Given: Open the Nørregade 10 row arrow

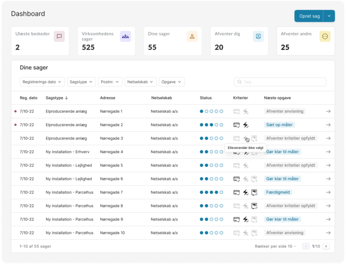Looking at the screenshot, I should pyautogui.click(x=328, y=233).
